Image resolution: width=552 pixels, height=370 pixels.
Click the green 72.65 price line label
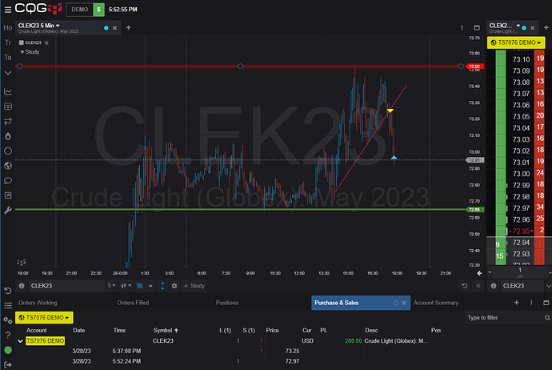point(474,209)
